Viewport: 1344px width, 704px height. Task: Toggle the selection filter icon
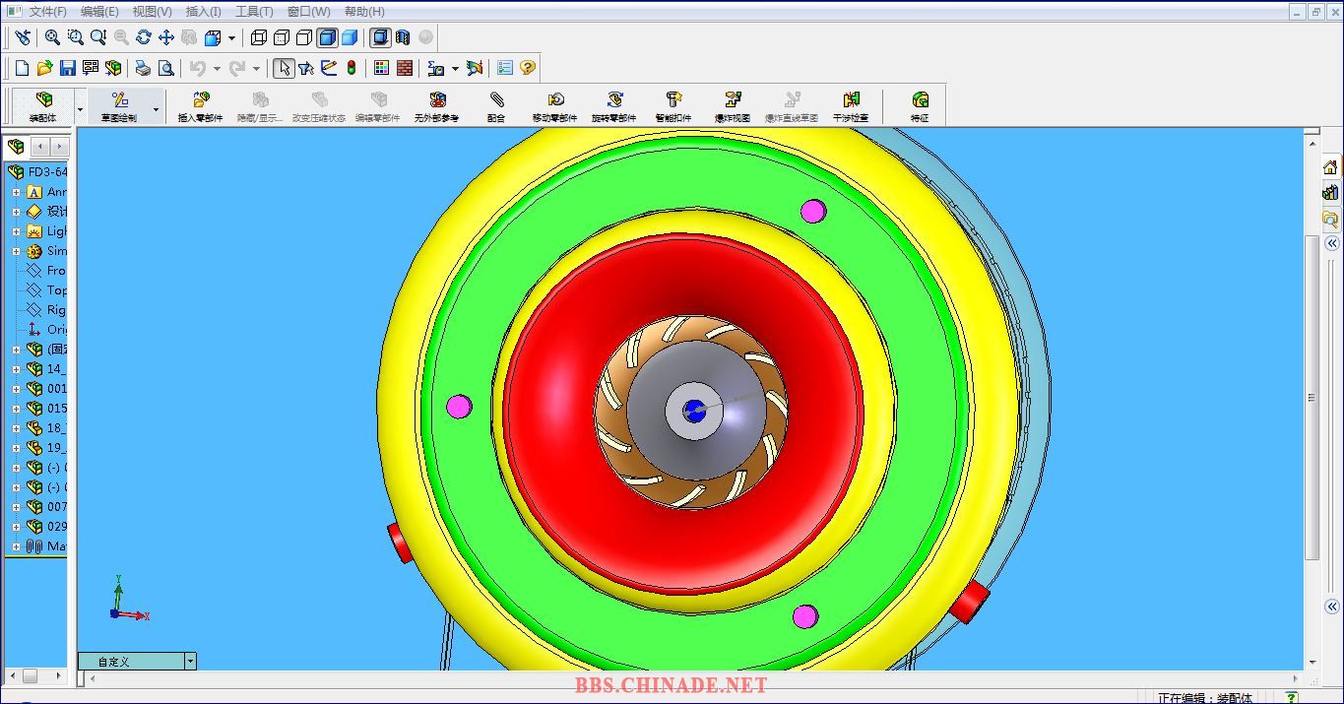[x=306, y=68]
